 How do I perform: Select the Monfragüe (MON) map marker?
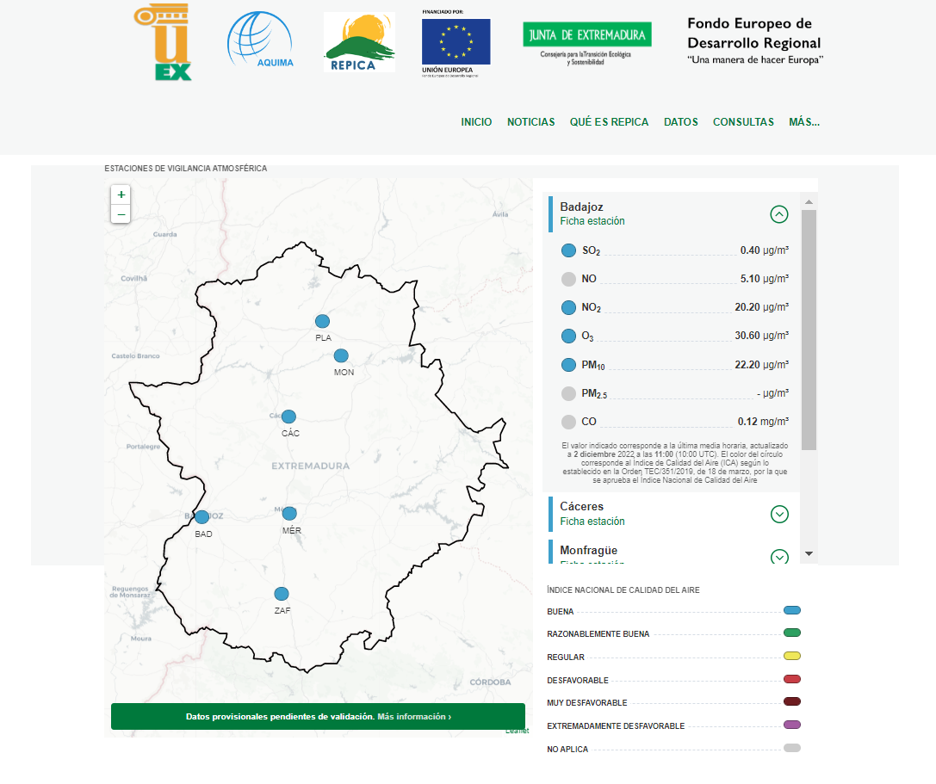pyautogui.click(x=341, y=355)
